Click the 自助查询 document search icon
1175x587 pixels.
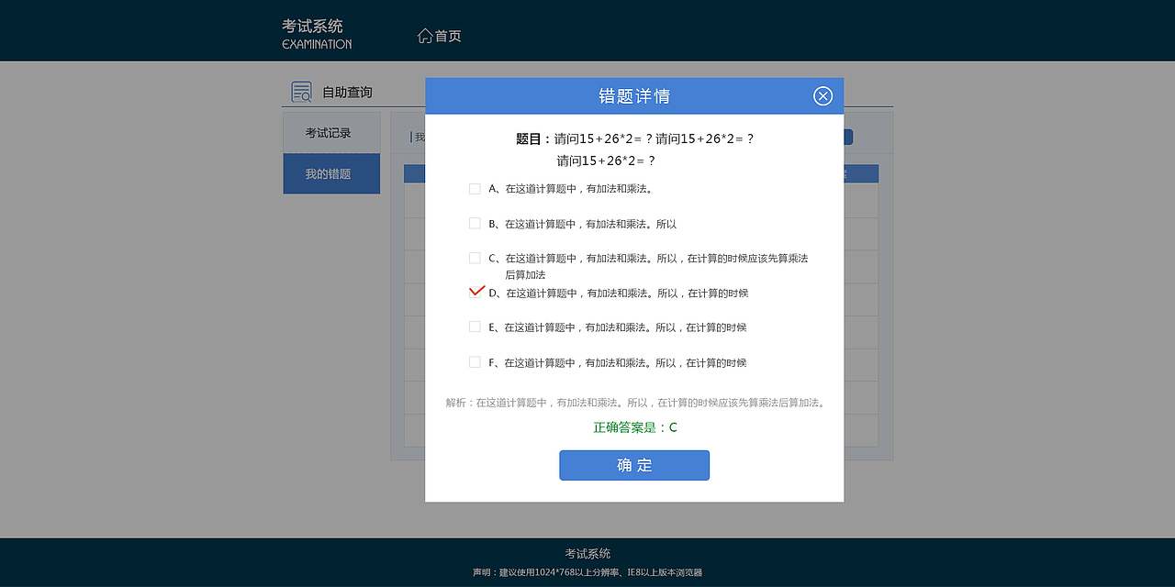(x=301, y=91)
